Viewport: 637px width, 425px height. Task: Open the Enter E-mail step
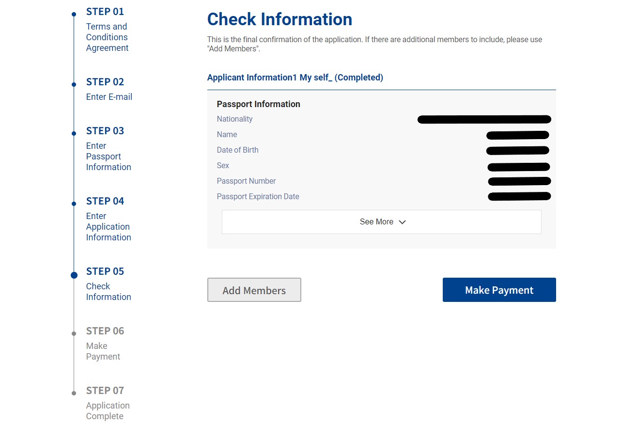109,97
